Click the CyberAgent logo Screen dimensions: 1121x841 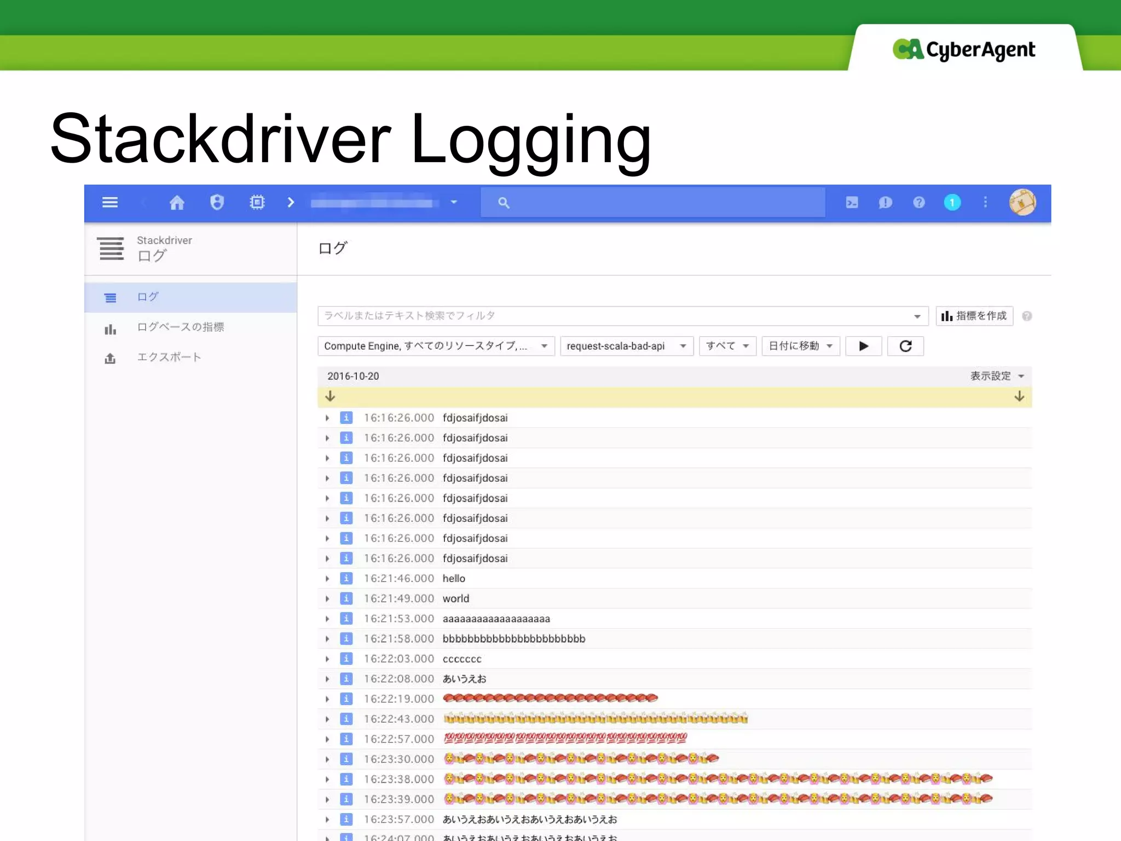pos(964,50)
